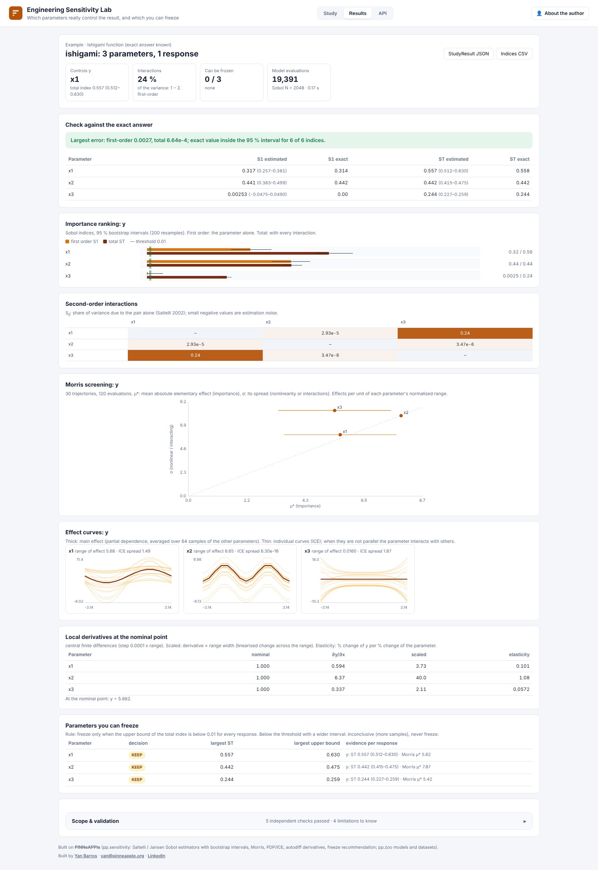598x870 pixels.
Task: Click the person icon in About the author
Action: (539, 13)
